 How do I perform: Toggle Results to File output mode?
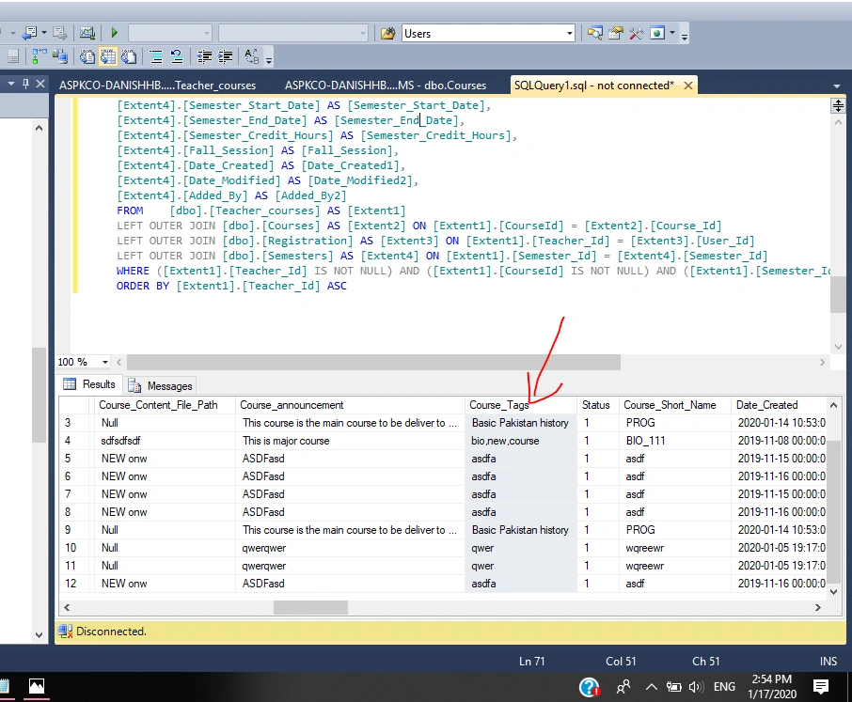(129, 56)
